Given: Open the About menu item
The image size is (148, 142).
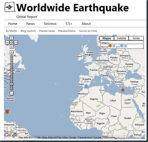Looking at the screenshot, I should pyautogui.click(x=86, y=24).
